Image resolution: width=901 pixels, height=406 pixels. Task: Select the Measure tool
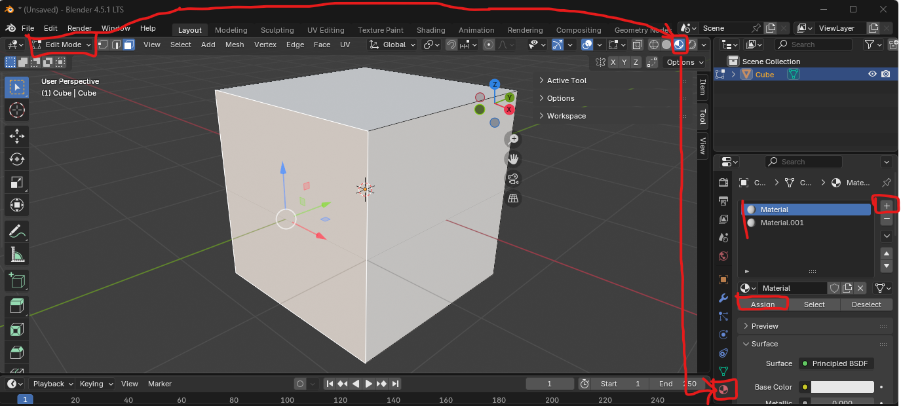pyautogui.click(x=17, y=254)
